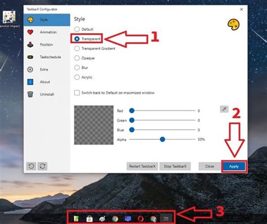Click the Extra gear icon
This screenshot has width=267, height=224.
click(x=30, y=69)
